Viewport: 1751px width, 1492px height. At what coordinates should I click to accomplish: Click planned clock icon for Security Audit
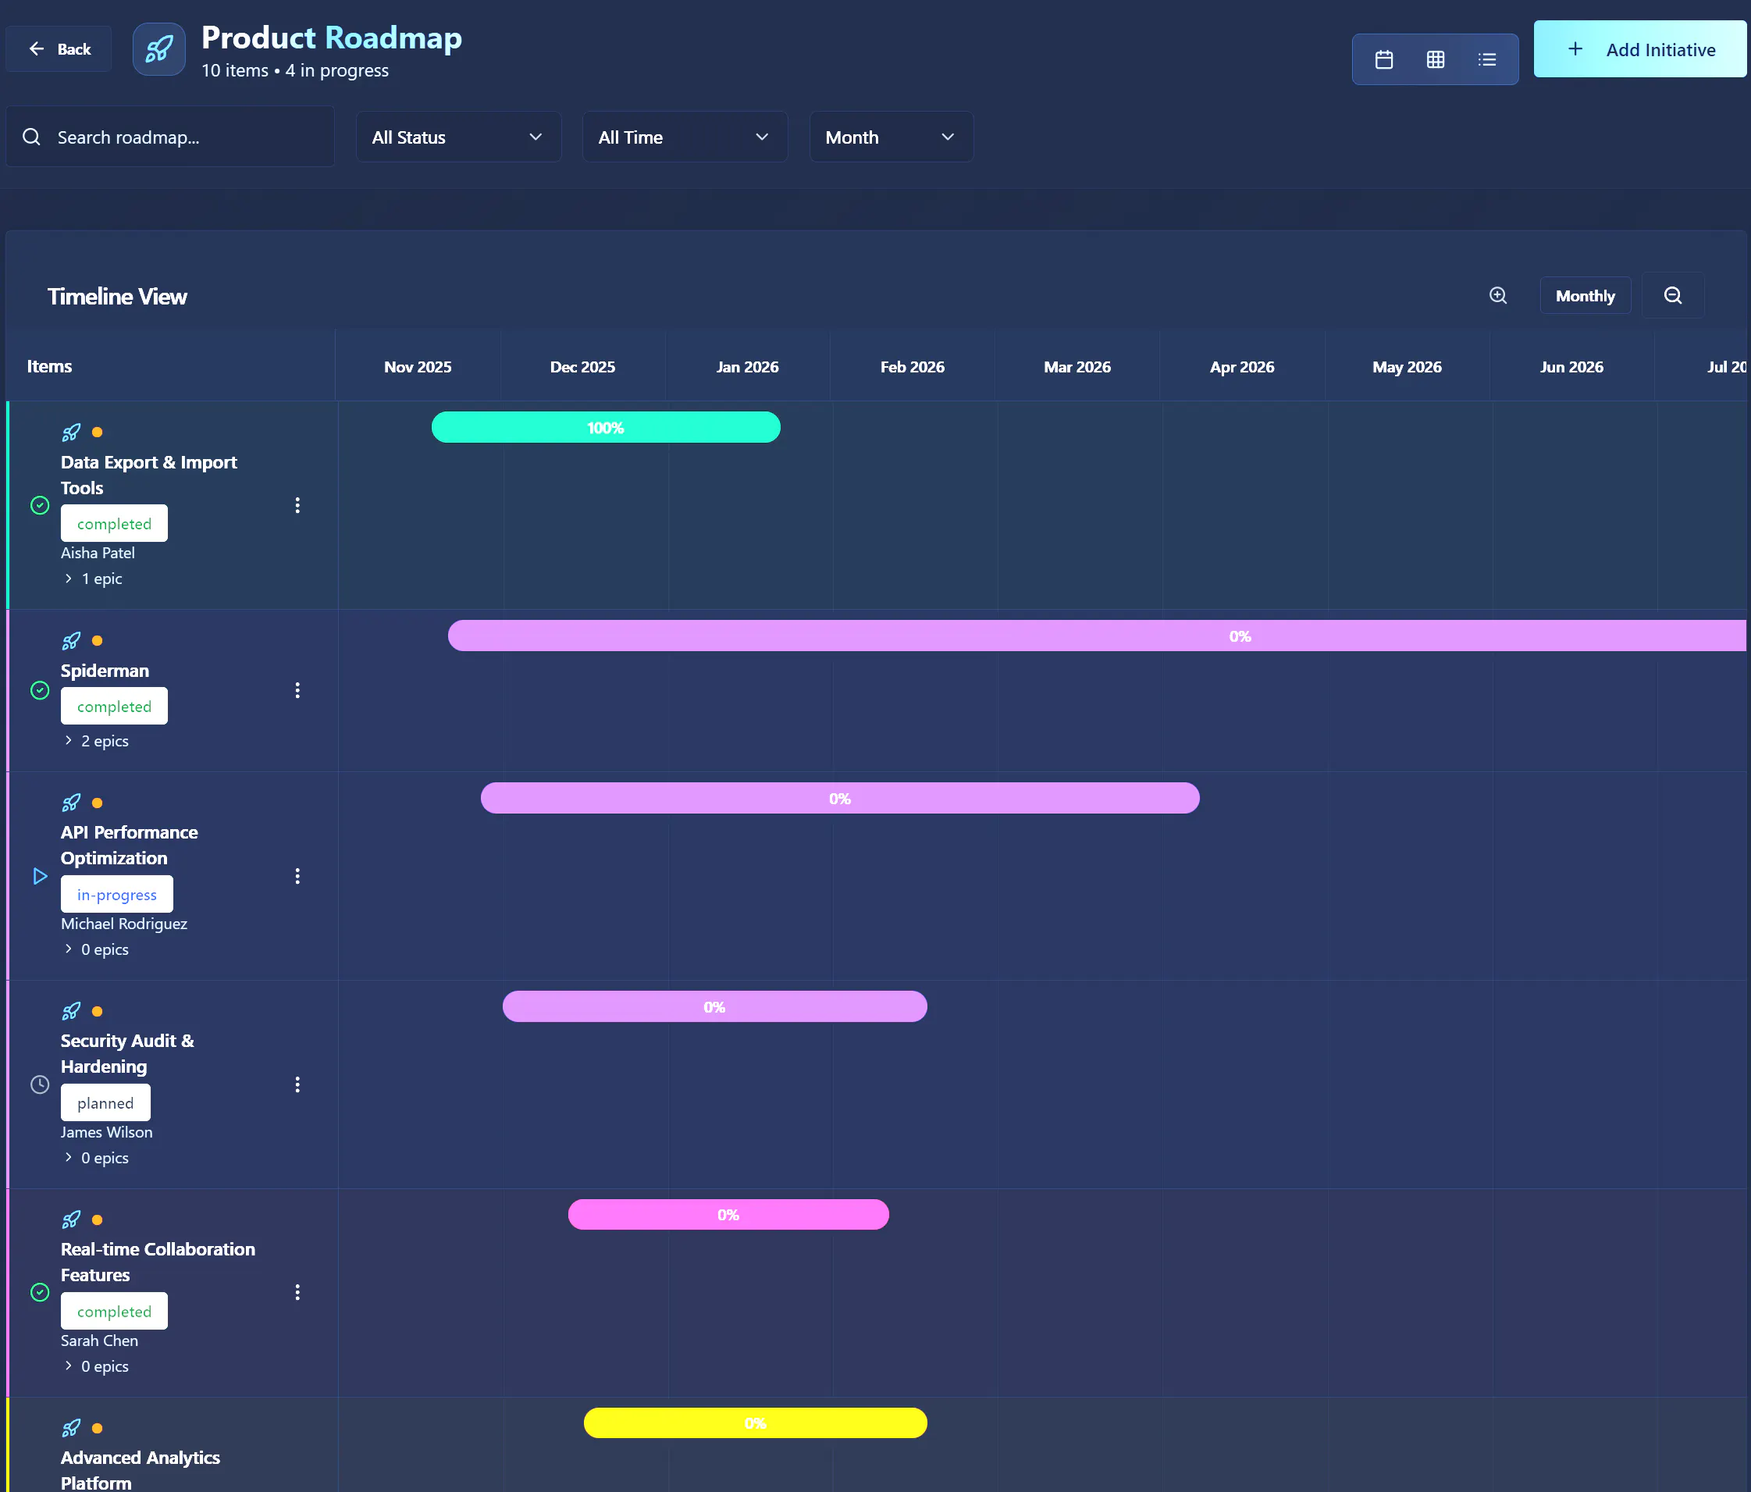[40, 1084]
